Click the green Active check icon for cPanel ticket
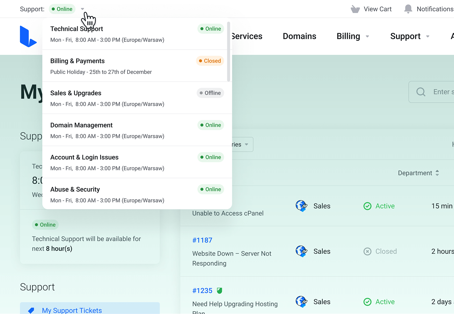454x314 pixels. pyautogui.click(x=367, y=206)
